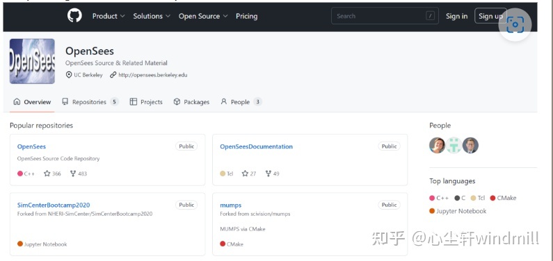Filter by Jupyter Notebook in Top languages
553x261 pixels.
tap(458, 211)
